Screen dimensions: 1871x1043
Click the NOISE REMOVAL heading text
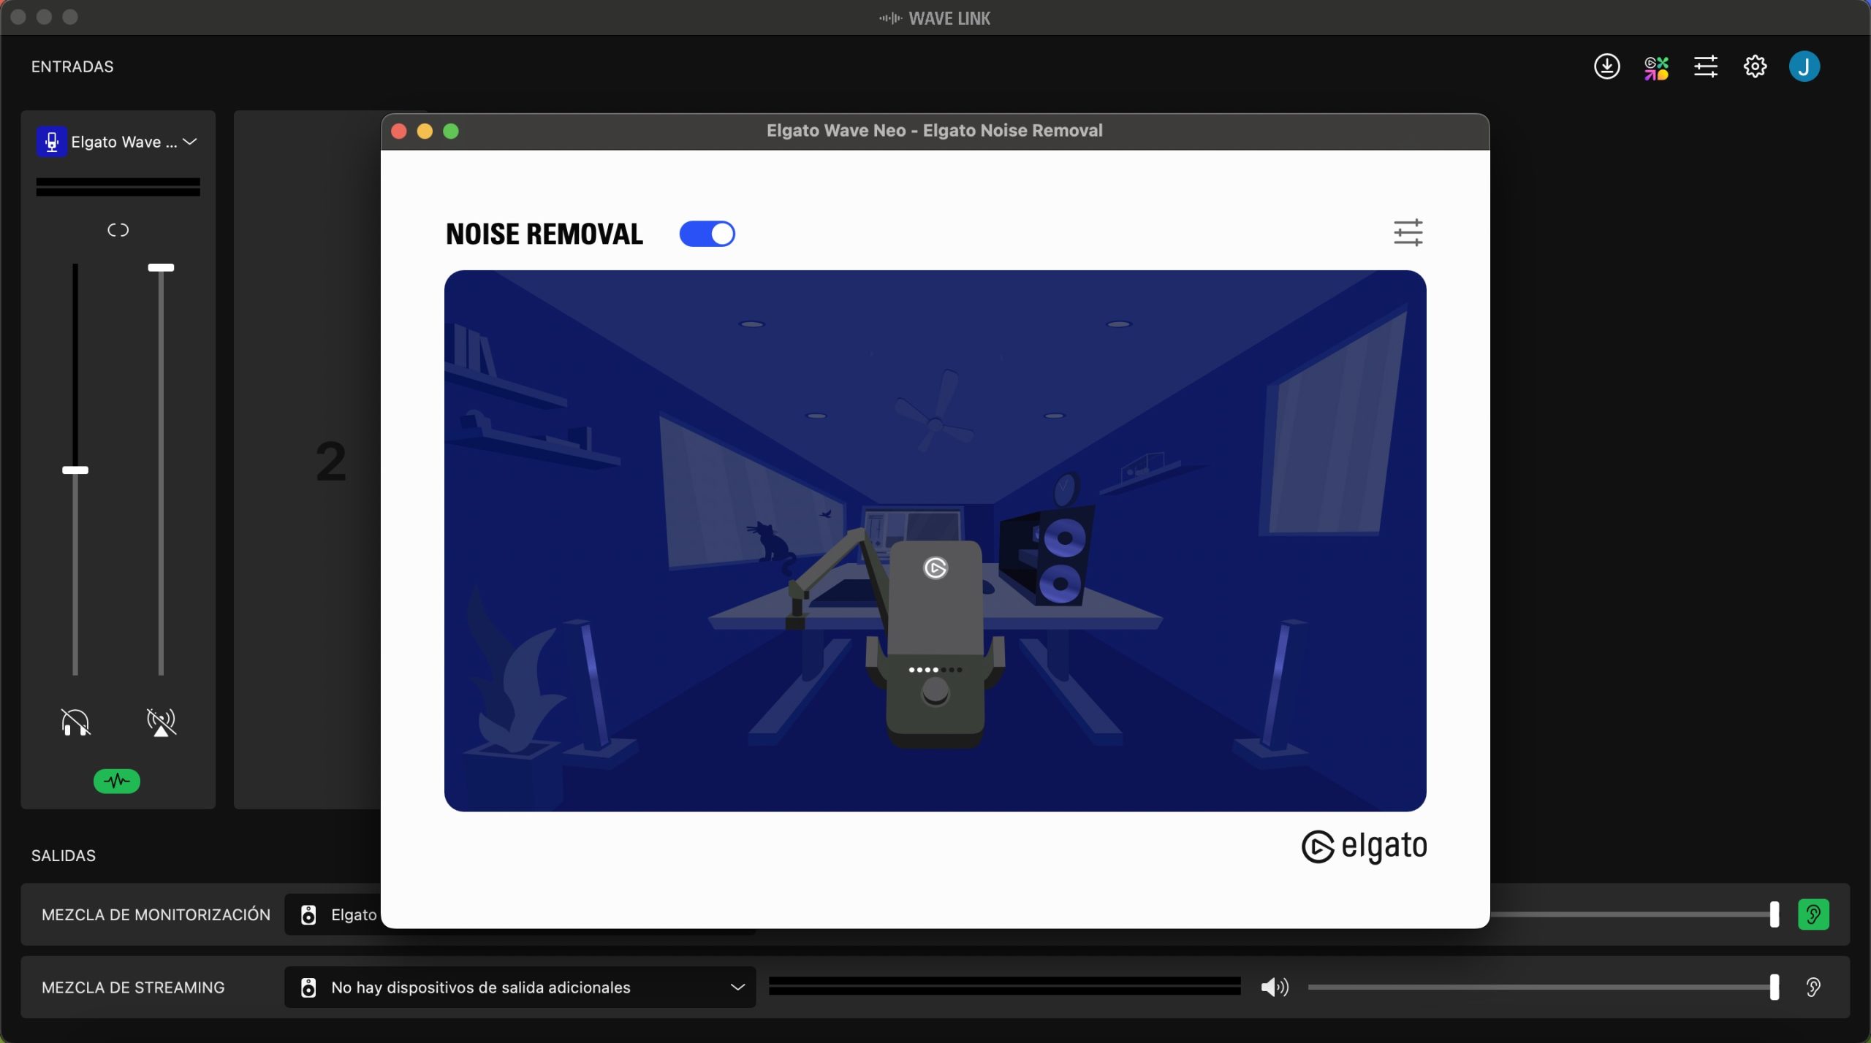pyautogui.click(x=544, y=234)
